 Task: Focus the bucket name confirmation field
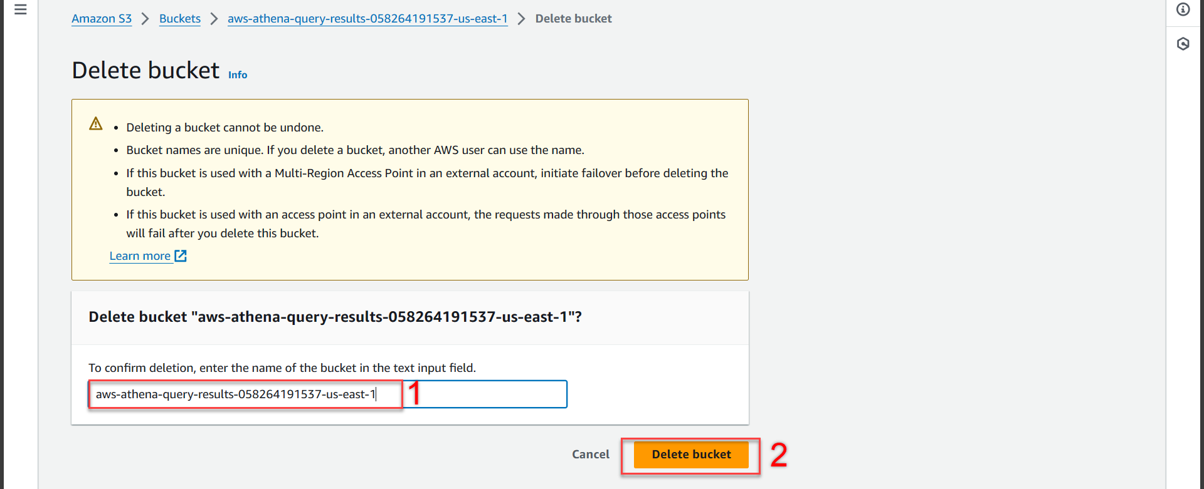327,394
